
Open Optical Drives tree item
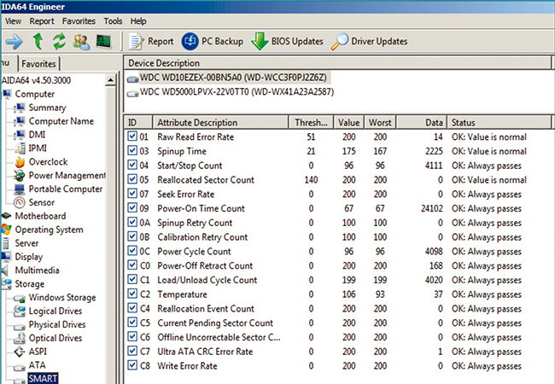coord(55,339)
